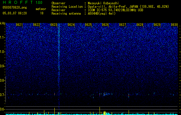Image resolution: width=181 pixels, height=115 pixels.
Task: Click the version number 1.0.0
Action: click(39, 3)
